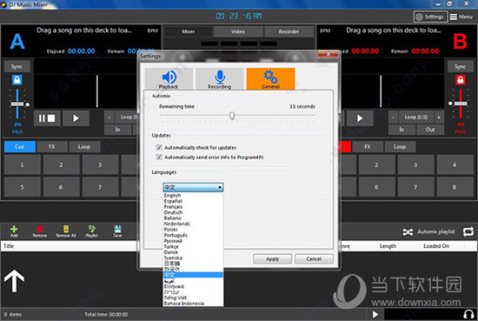Click deck B Loop In button

[402, 130]
